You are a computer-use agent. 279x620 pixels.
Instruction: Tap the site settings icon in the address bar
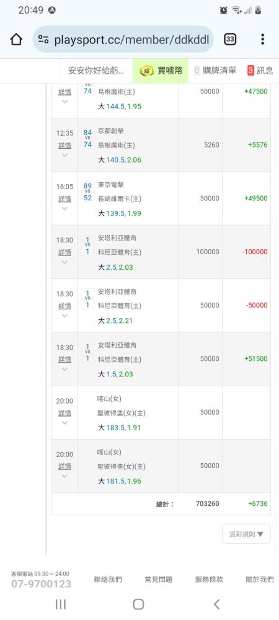coord(43,39)
